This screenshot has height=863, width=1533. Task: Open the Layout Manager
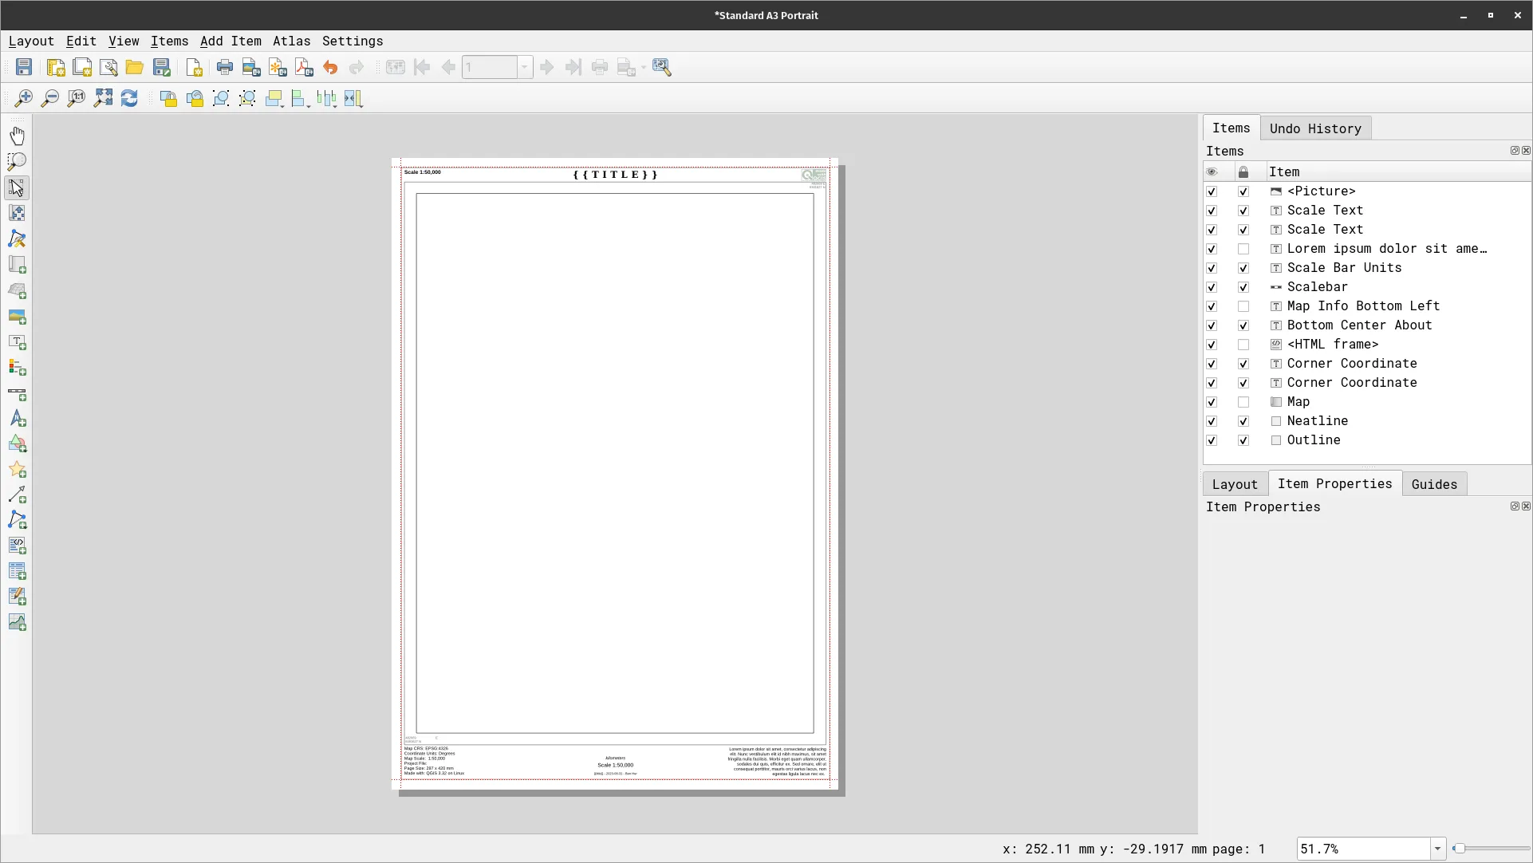tap(109, 67)
